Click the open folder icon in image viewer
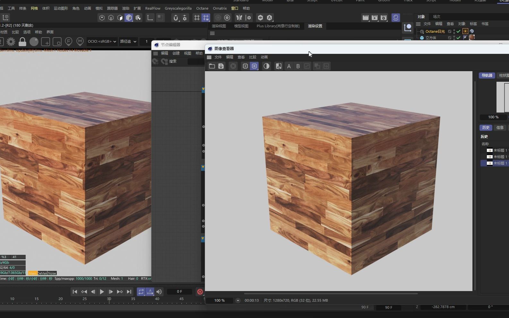Image resolution: width=509 pixels, height=318 pixels. coord(212,66)
